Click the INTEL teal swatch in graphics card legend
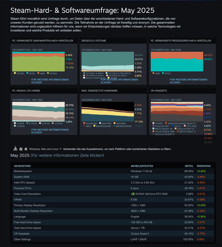The height and width of the screenshot is (247, 222). [x=27, y=73]
